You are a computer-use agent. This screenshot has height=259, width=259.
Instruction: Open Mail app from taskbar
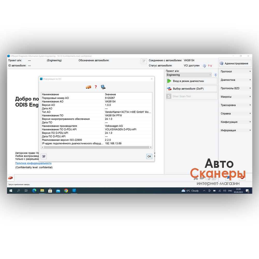[x=58, y=191]
